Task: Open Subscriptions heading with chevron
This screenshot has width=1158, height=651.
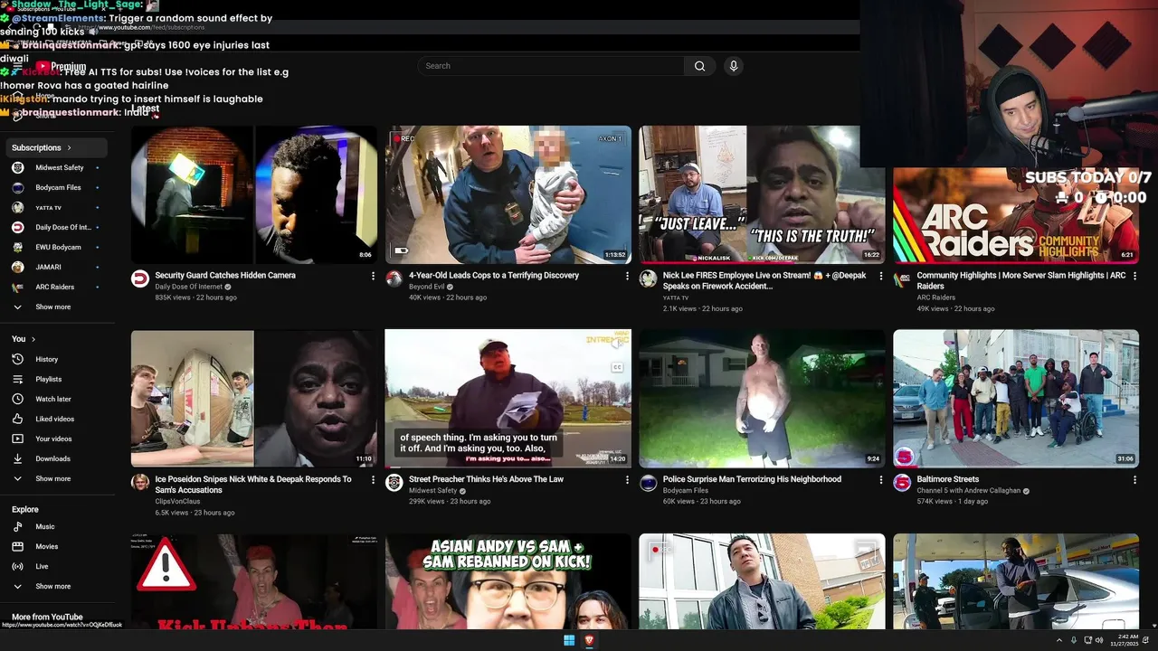Action: pyautogui.click(x=56, y=147)
